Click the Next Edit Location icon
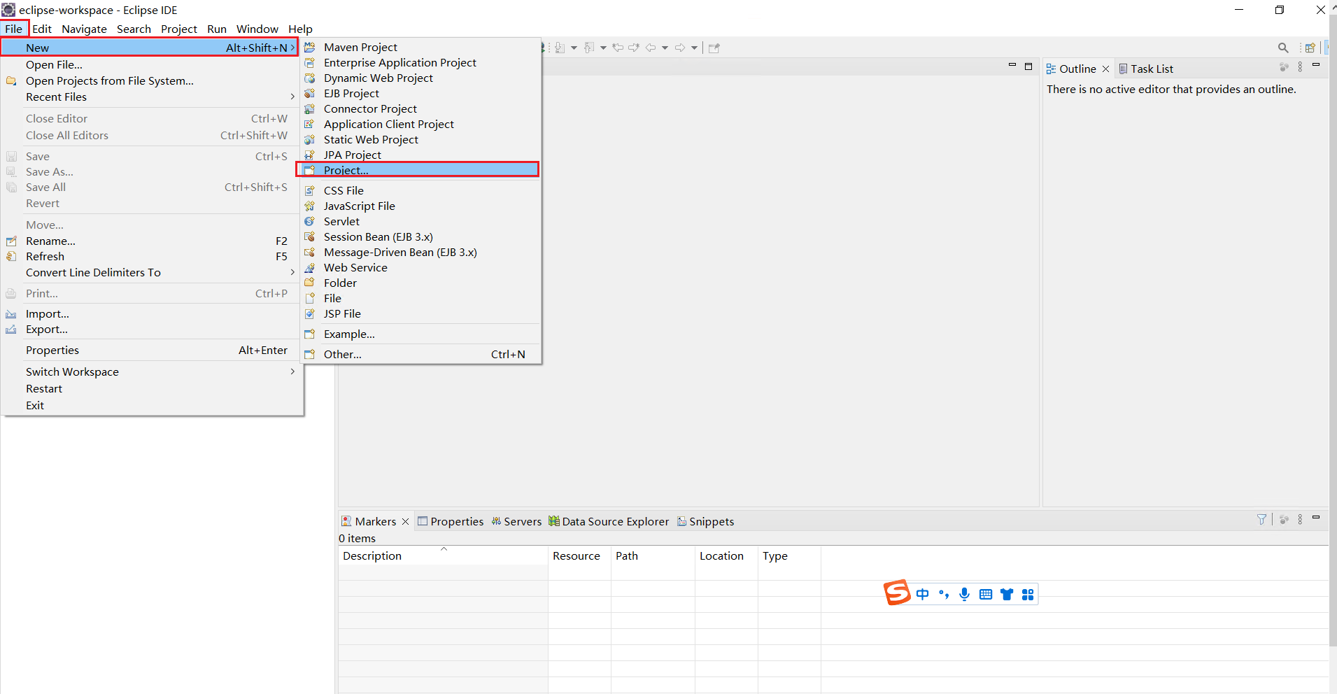This screenshot has width=1337, height=694. pyautogui.click(x=634, y=48)
